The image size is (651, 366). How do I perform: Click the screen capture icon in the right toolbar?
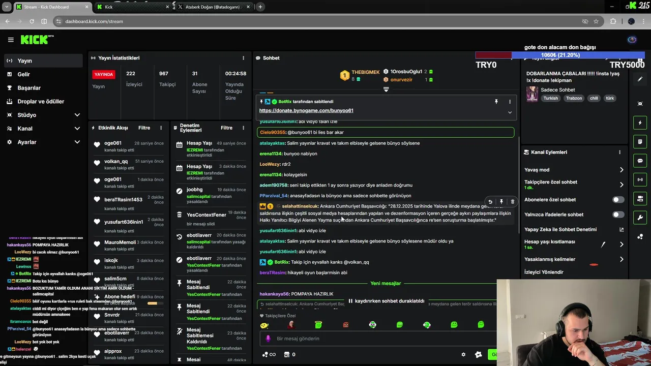click(640, 104)
